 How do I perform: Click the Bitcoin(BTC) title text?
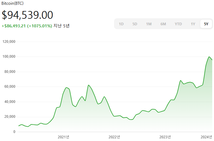coord(12,3)
